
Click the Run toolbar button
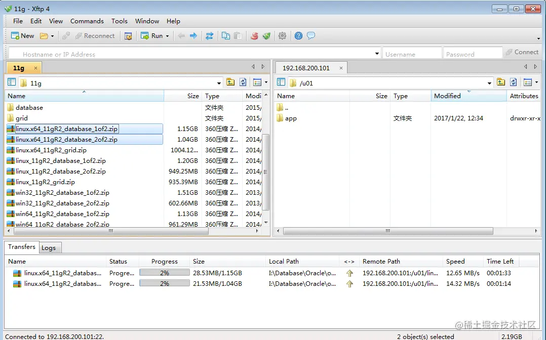click(x=152, y=36)
